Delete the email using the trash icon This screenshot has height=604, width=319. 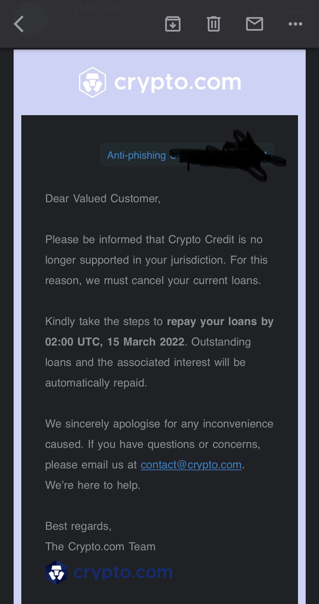coord(214,24)
